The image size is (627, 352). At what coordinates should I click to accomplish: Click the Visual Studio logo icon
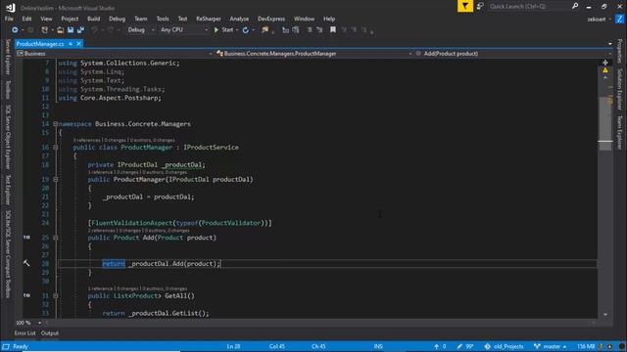(x=10, y=7)
